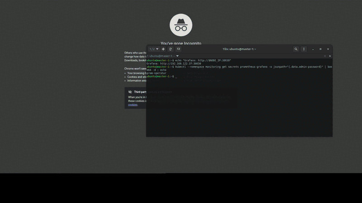Click the Incognito hat and glasses logo
The image size is (362, 203).
(x=181, y=25)
